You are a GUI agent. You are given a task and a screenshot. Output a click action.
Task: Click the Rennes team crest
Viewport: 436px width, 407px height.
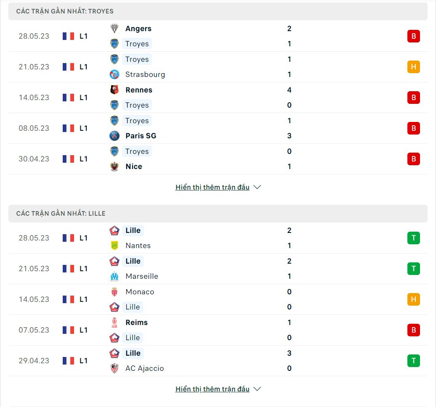[x=114, y=90]
